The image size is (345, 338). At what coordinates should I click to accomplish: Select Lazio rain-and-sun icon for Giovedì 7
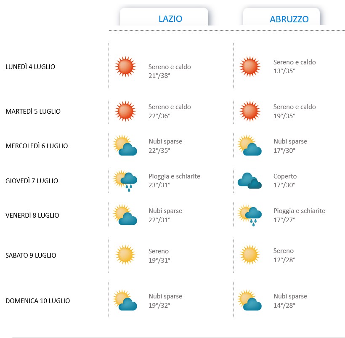125,181
